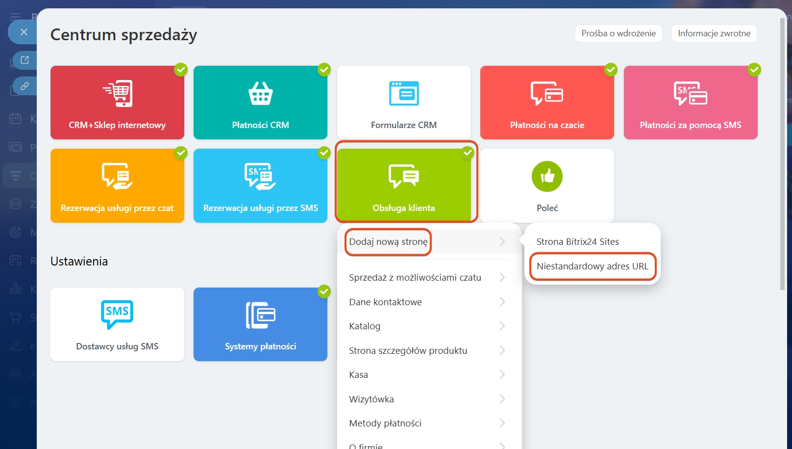The image size is (792, 449).
Task: Open the Płatności za pomocą SMS tile
Action: click(x=690, y=103)
